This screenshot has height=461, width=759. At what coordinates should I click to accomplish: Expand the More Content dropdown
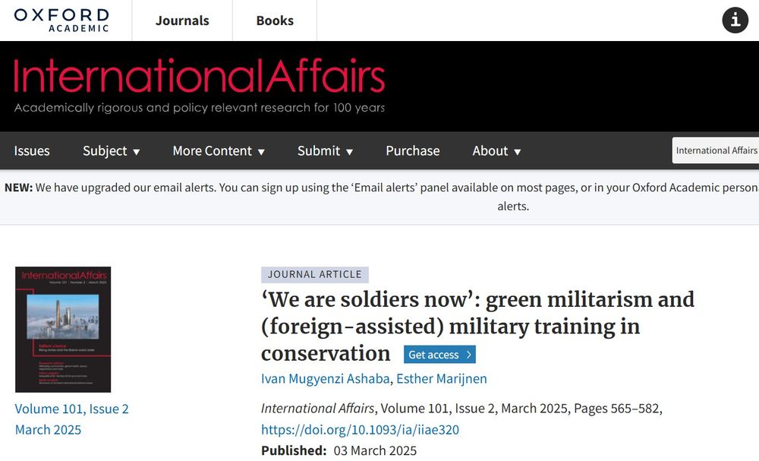(x=219, y=150)
